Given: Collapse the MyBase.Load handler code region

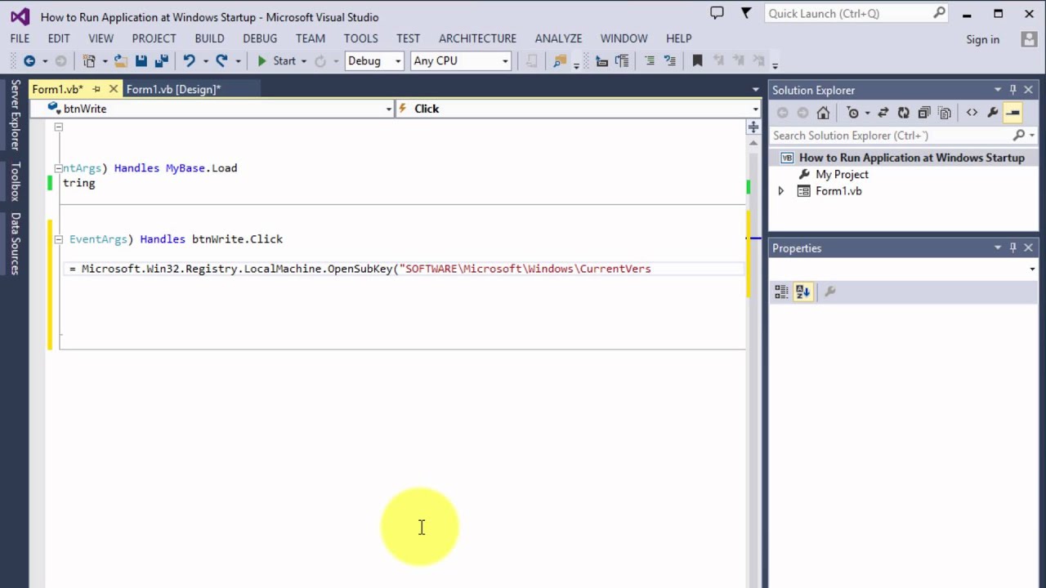Looking at the screenshot, I should [58, 168].
